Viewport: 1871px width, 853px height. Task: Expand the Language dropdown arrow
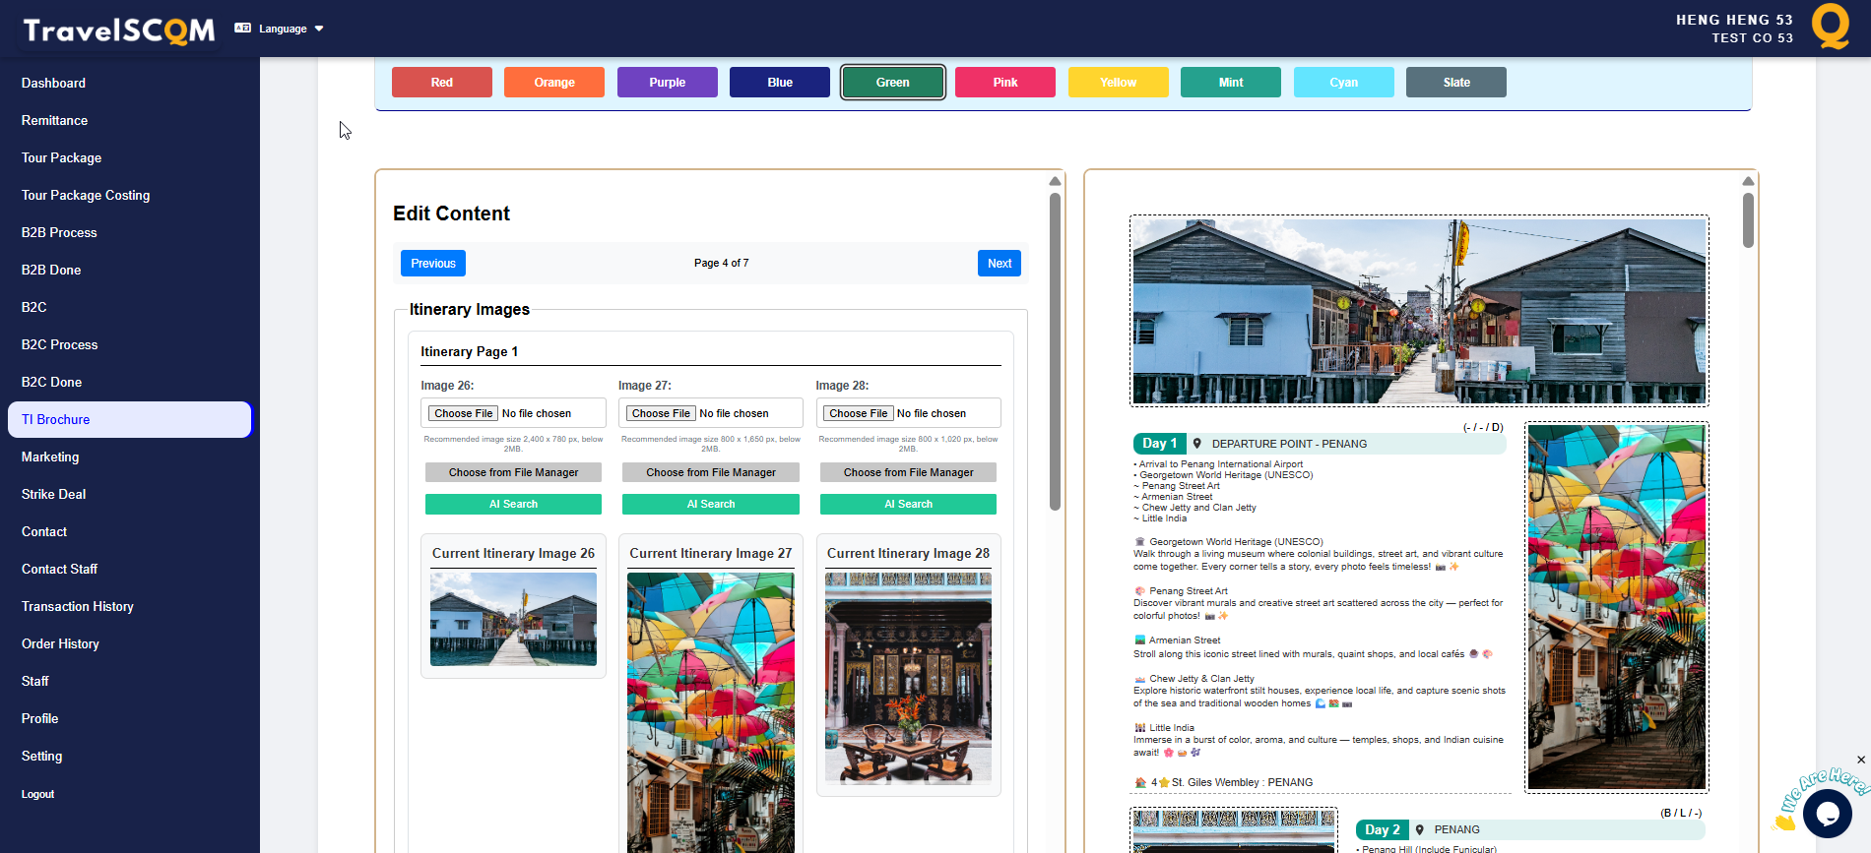[x=319, y=29]
